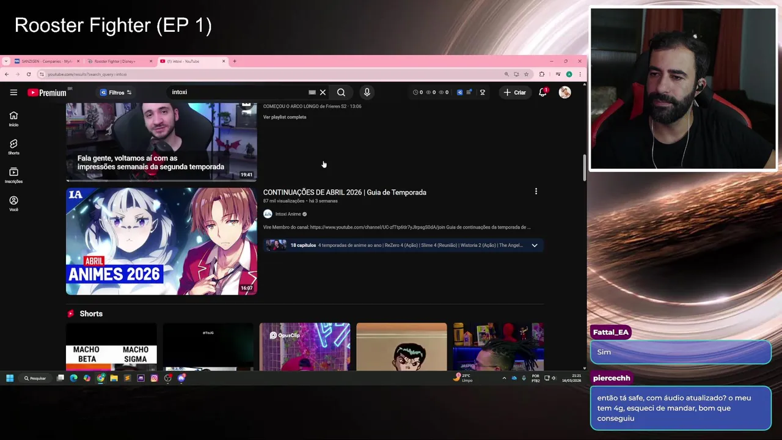Viewport: 782px width, 440px height.
Task: Open Instagram from the taskbar
Action: [x=154, y=378]
